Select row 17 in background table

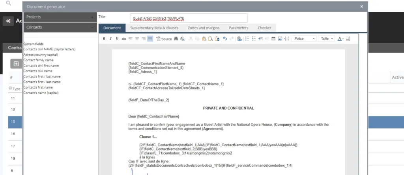(15, 146)
